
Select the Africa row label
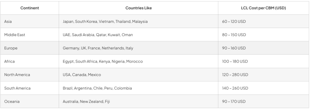(30, 61)
